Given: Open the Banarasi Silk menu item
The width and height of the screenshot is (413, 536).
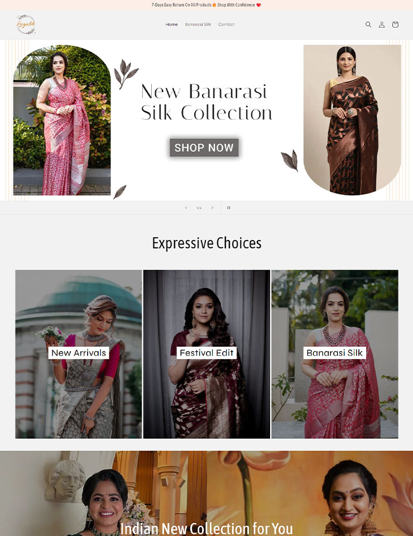Looking at the screenshot, I should coord(198,25).
